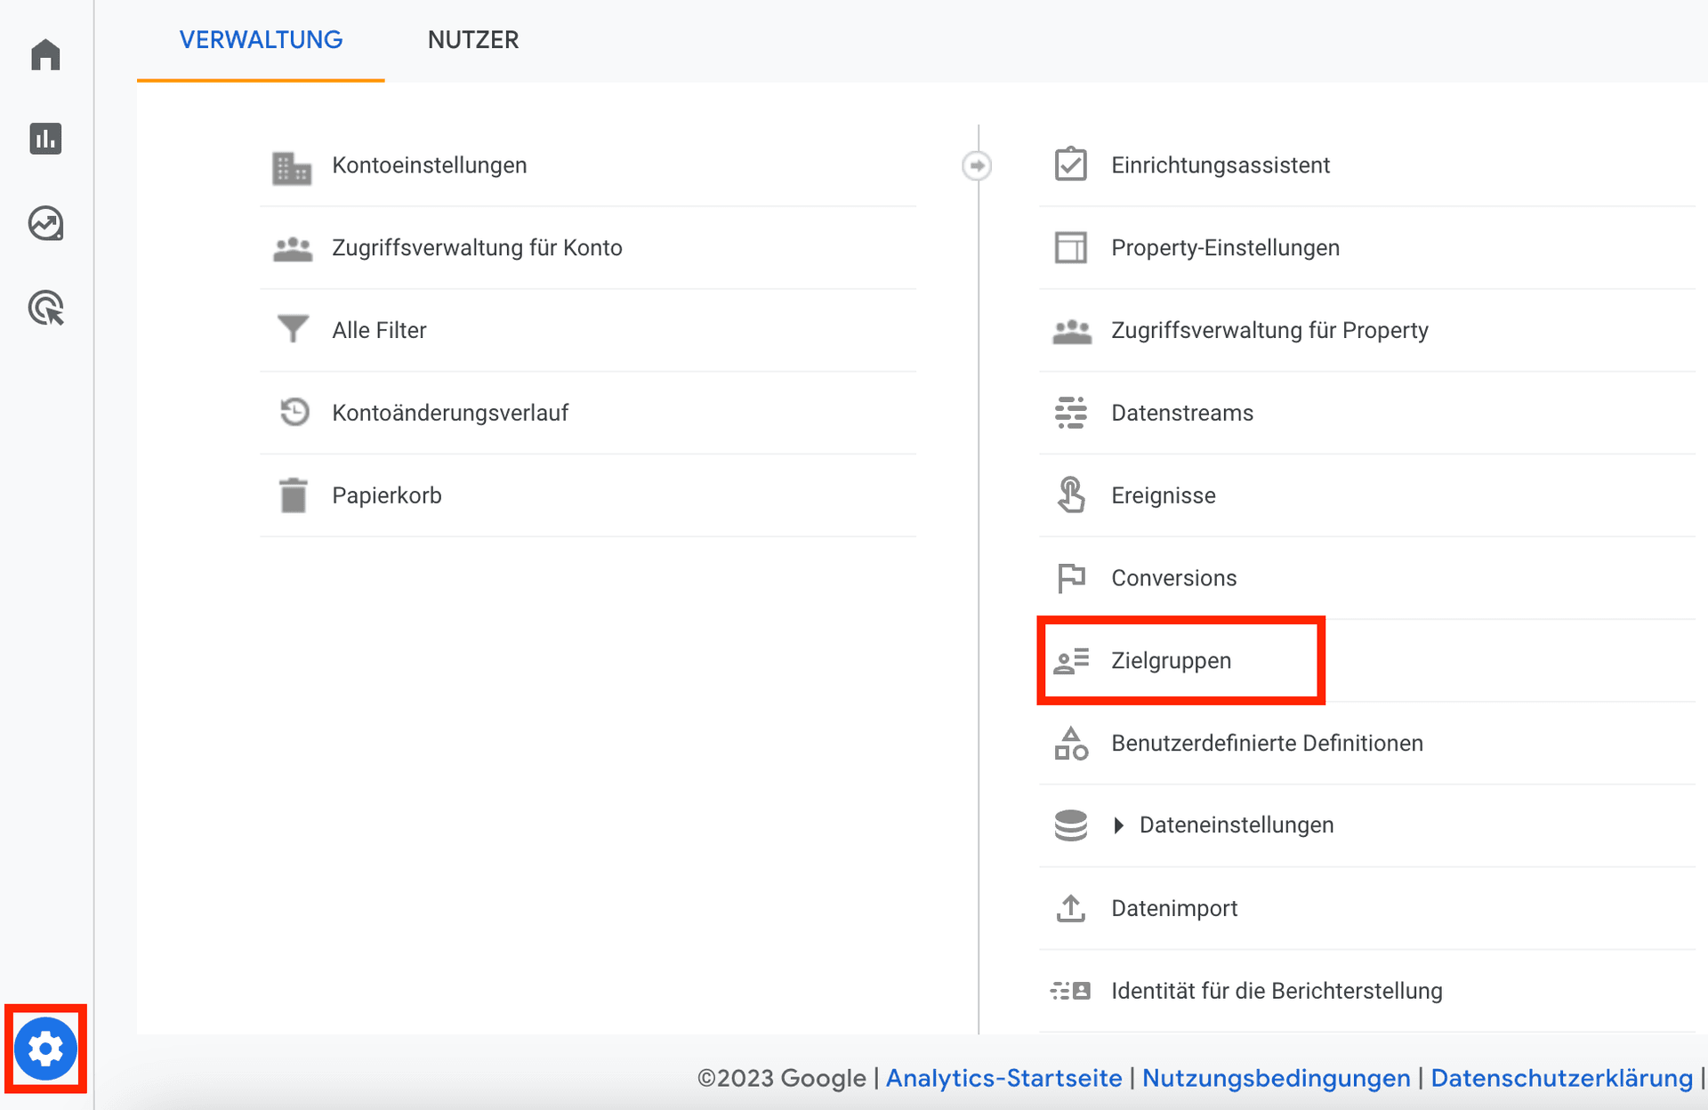Click the layout icon for Property-Einstellungen
The image size is (1708, 1110).
click(x=1071, y=247)
